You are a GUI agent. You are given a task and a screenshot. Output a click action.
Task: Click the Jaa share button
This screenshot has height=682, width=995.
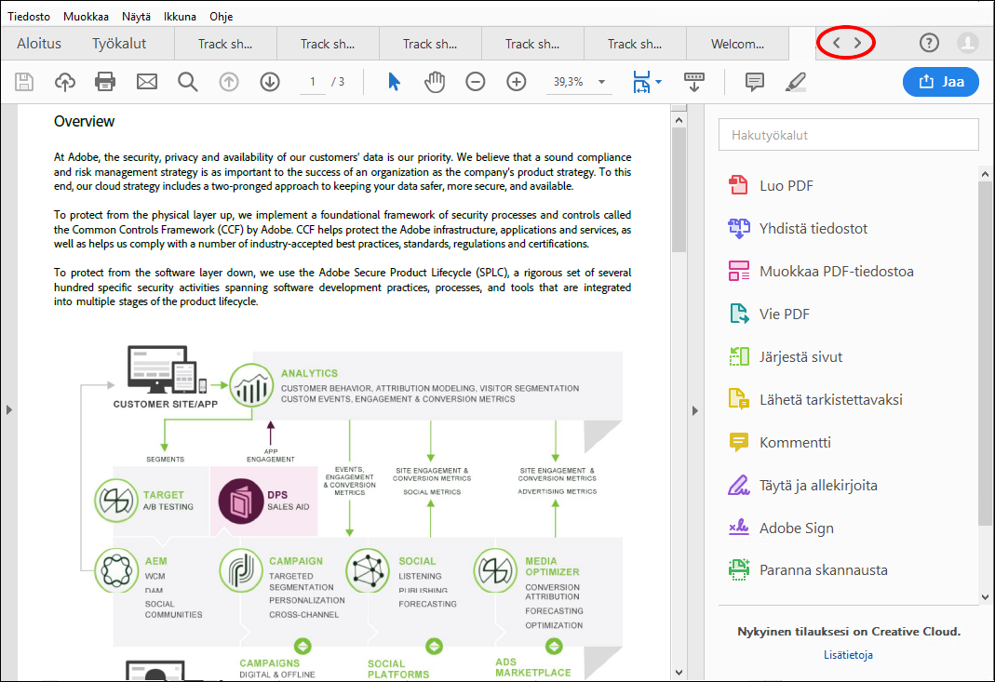(x=940, y=82)
